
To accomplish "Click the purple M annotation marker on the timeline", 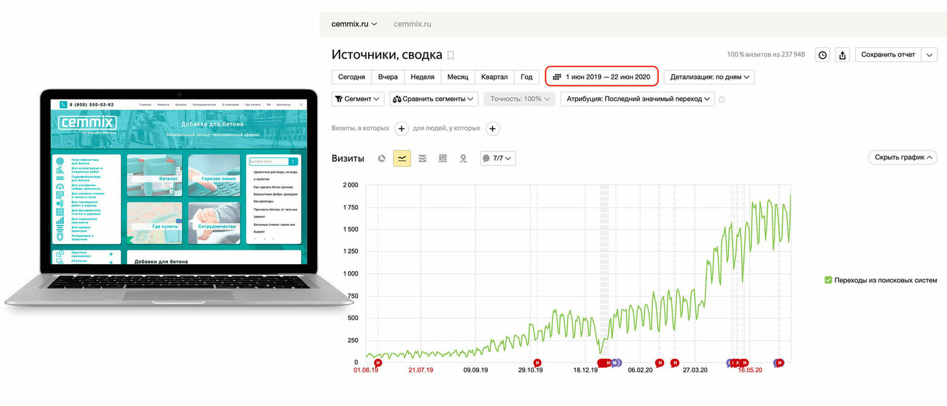I will tap(615, 362).
